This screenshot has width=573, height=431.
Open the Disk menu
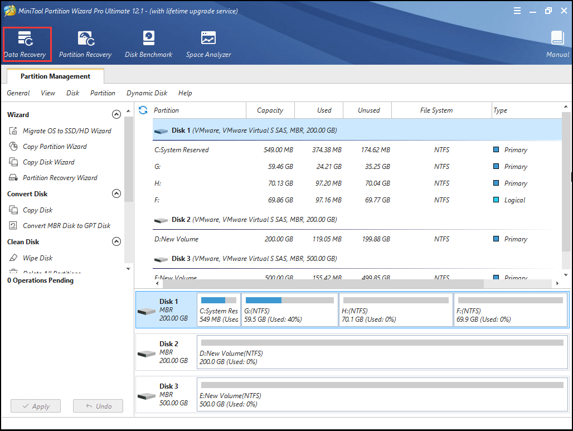click(72, 93)
